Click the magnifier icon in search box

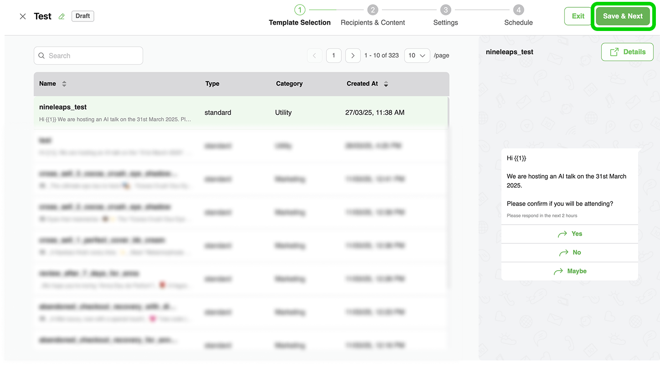42,56
